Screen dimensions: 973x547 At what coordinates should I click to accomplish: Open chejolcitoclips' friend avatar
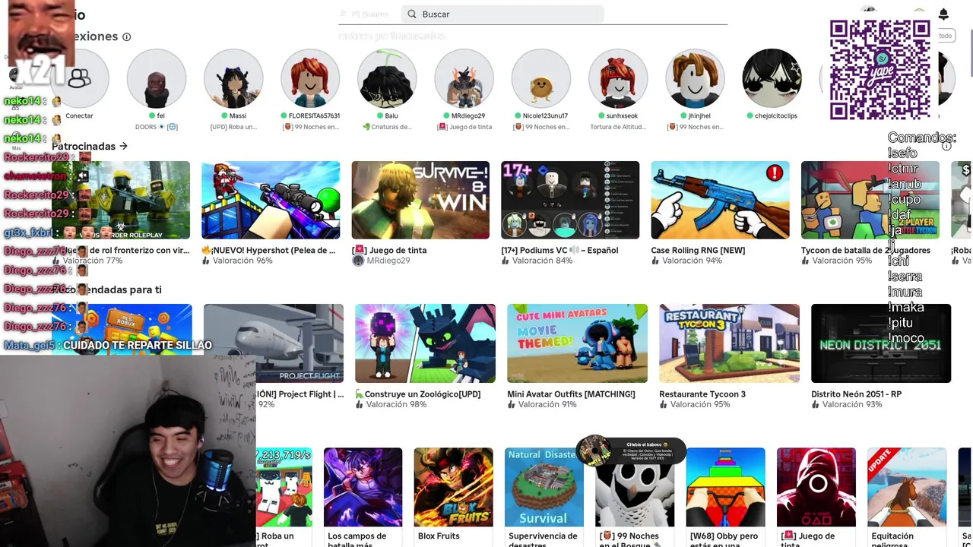point(772,78)
